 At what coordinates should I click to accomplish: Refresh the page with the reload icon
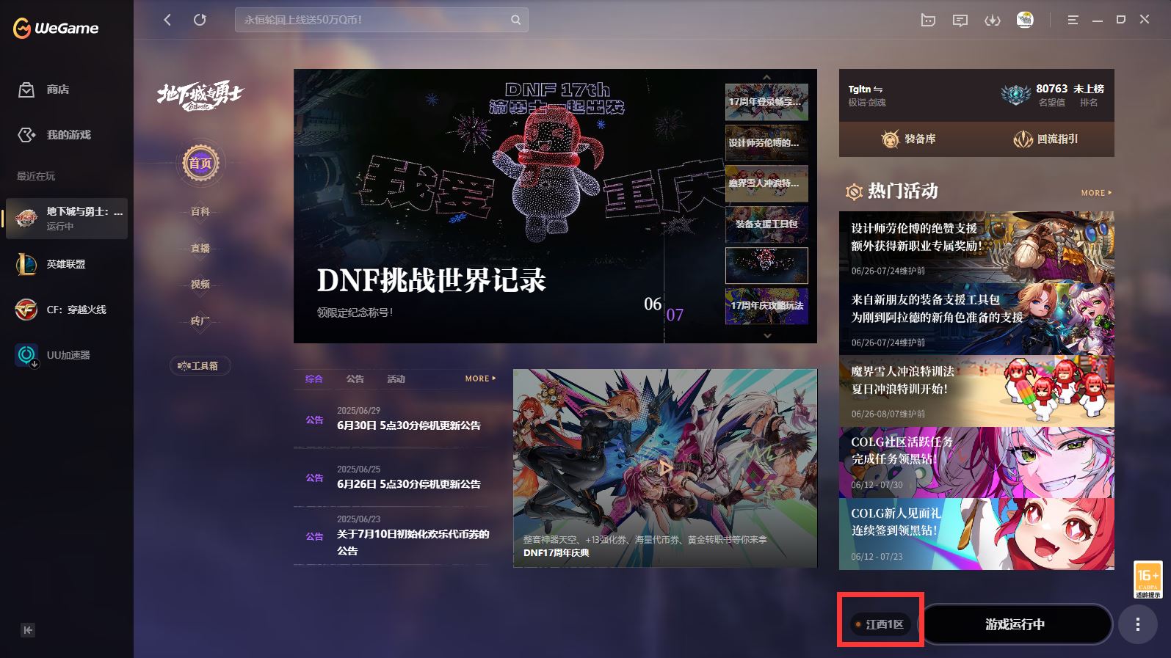tap(200, 20)
